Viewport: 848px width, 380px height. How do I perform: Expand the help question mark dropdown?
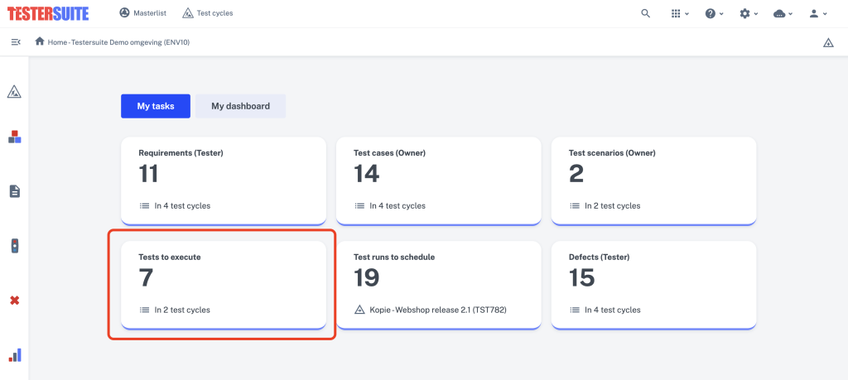[714, 13]
